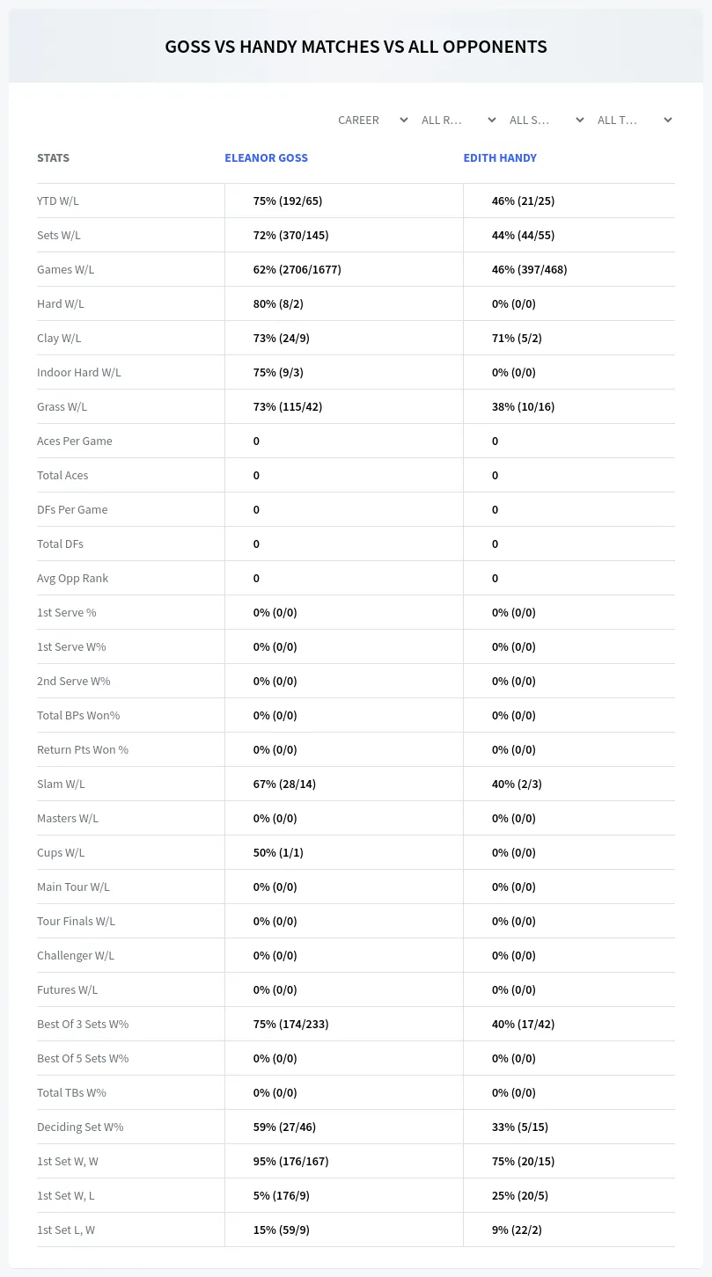Image resolution: width=712 pixels, height=1277 pixels.
Task: Open Edith Handy player link
Action: coord(500,158)
